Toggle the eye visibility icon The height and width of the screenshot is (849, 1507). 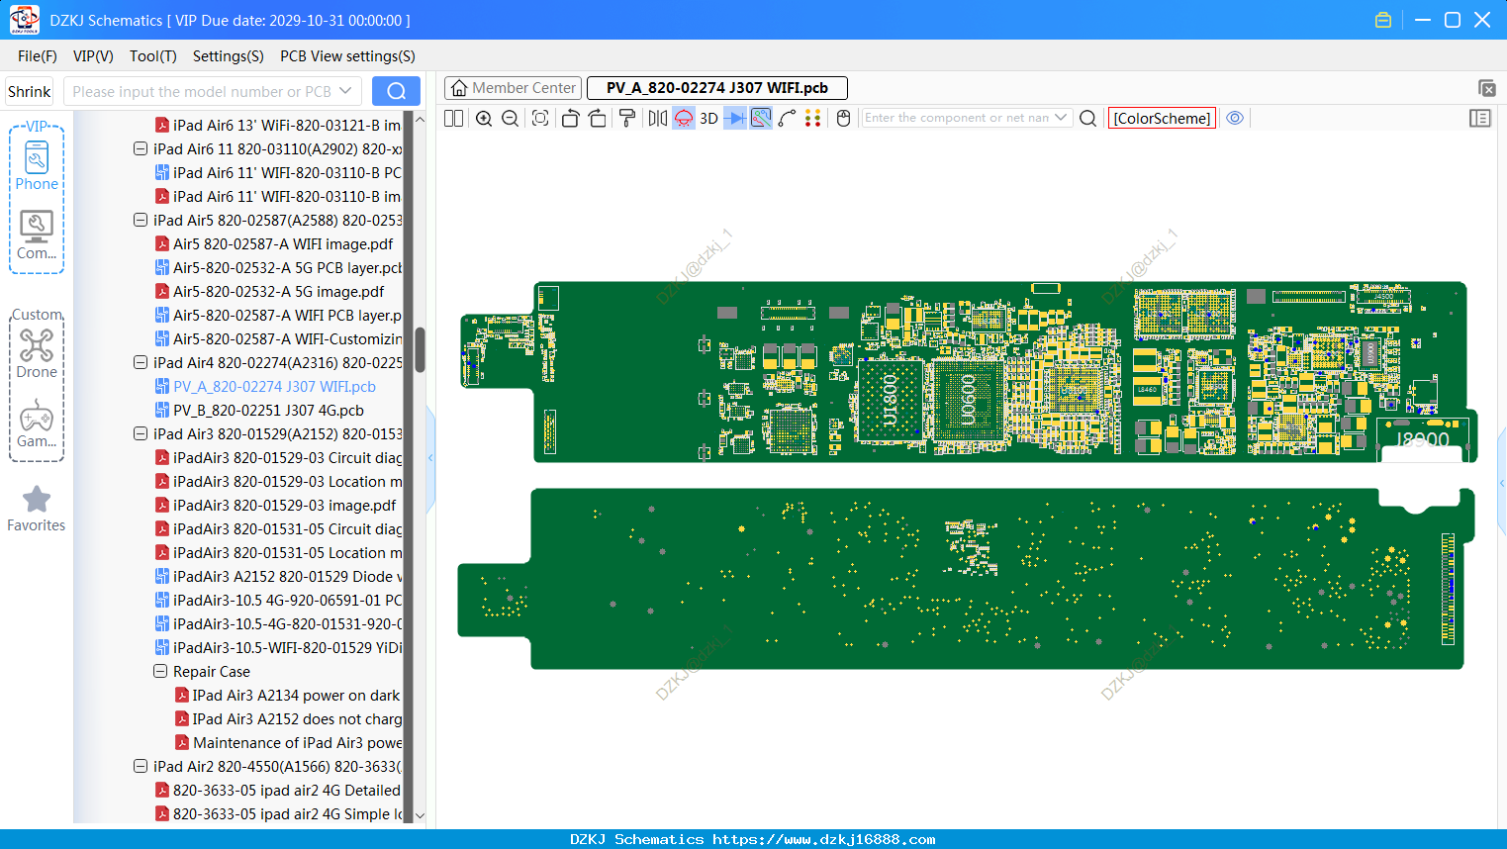pos(1235,118)
